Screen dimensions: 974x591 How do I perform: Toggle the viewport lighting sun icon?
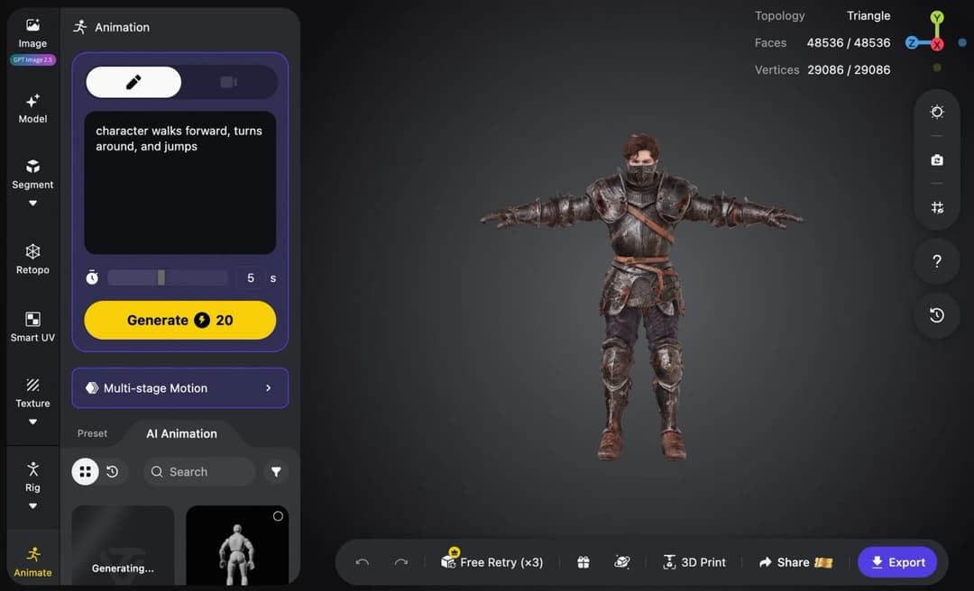pyautogui.click(x=937, y=112)
